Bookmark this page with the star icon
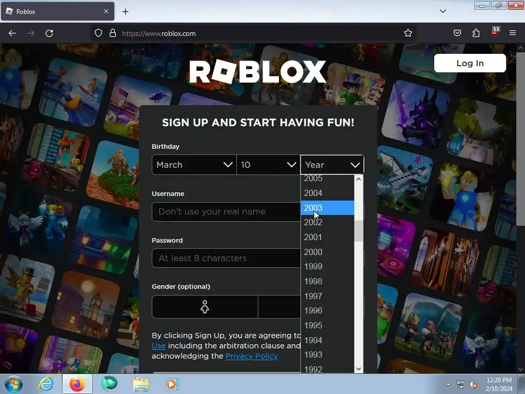Screen dimensions: 525x394 (x=408, y=33)
